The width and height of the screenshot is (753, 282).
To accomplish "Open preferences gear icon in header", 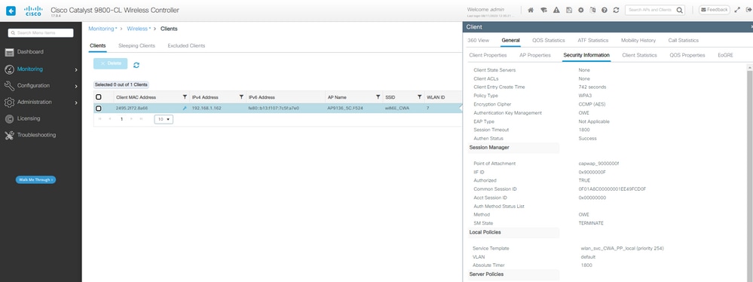I will point(580,10).
